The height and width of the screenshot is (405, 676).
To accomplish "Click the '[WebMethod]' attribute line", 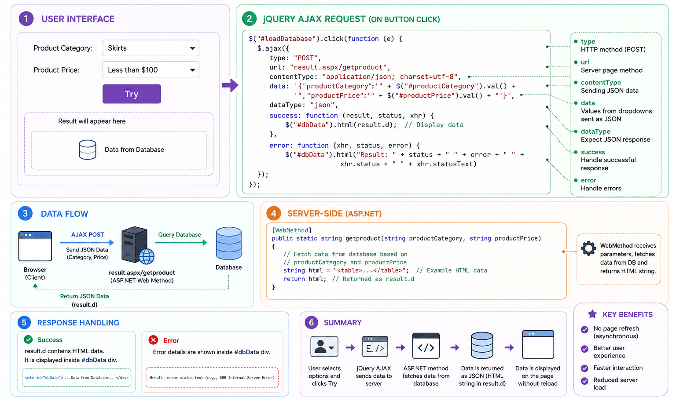I will click(x=292, y=230).
